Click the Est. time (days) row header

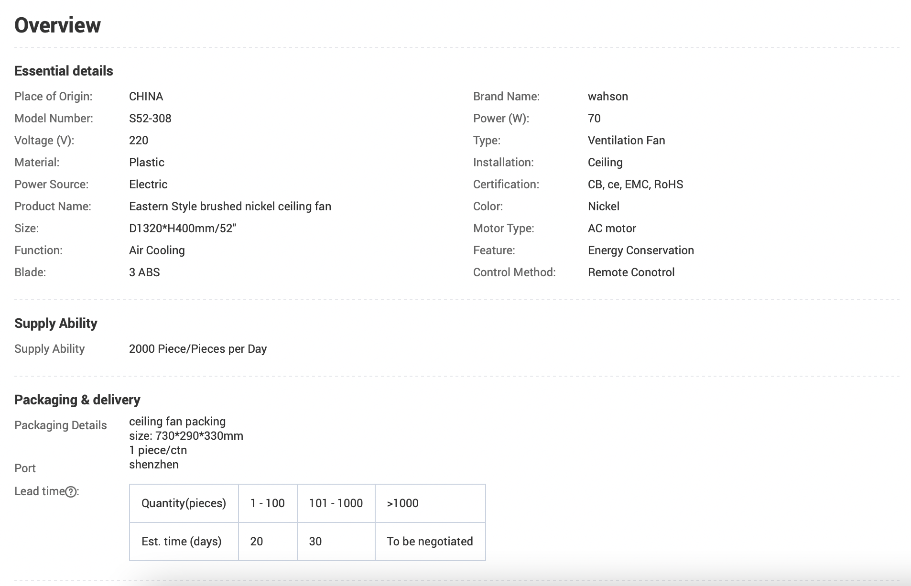[182, 542]
